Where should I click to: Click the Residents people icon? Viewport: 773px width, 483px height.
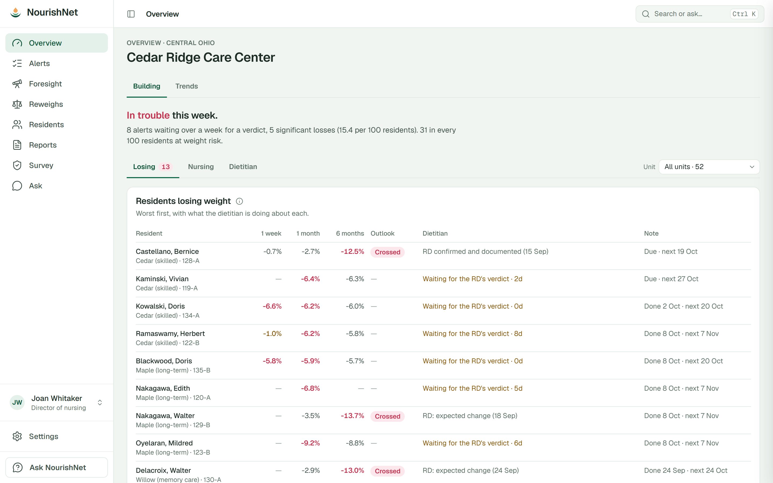click(17, 125)
